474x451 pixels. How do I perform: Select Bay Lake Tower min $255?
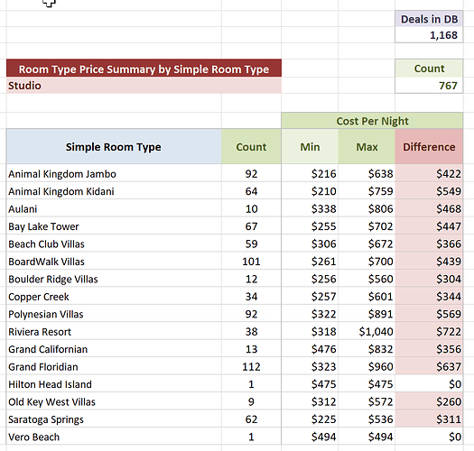tap(310, 226)
